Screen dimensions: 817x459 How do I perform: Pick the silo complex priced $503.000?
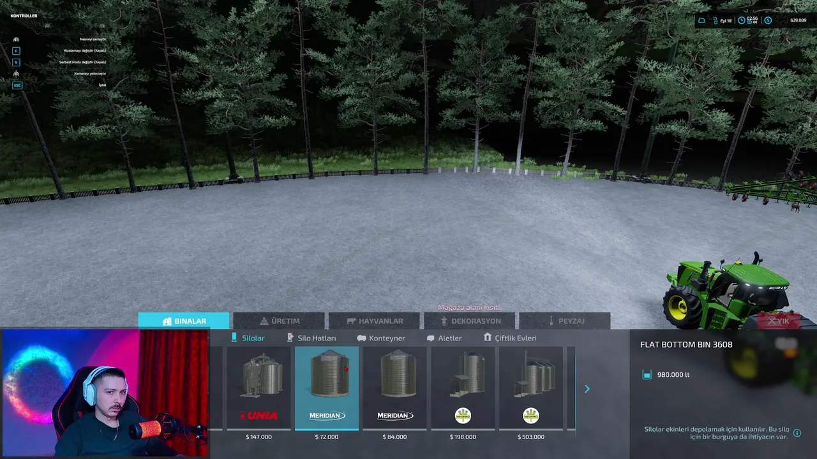[531, 388]
